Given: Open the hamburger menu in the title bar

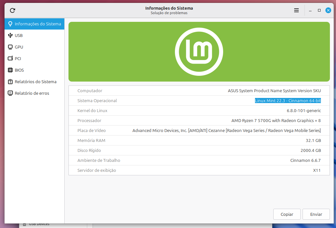Looking at the screenshot, I should click(296, 10).
